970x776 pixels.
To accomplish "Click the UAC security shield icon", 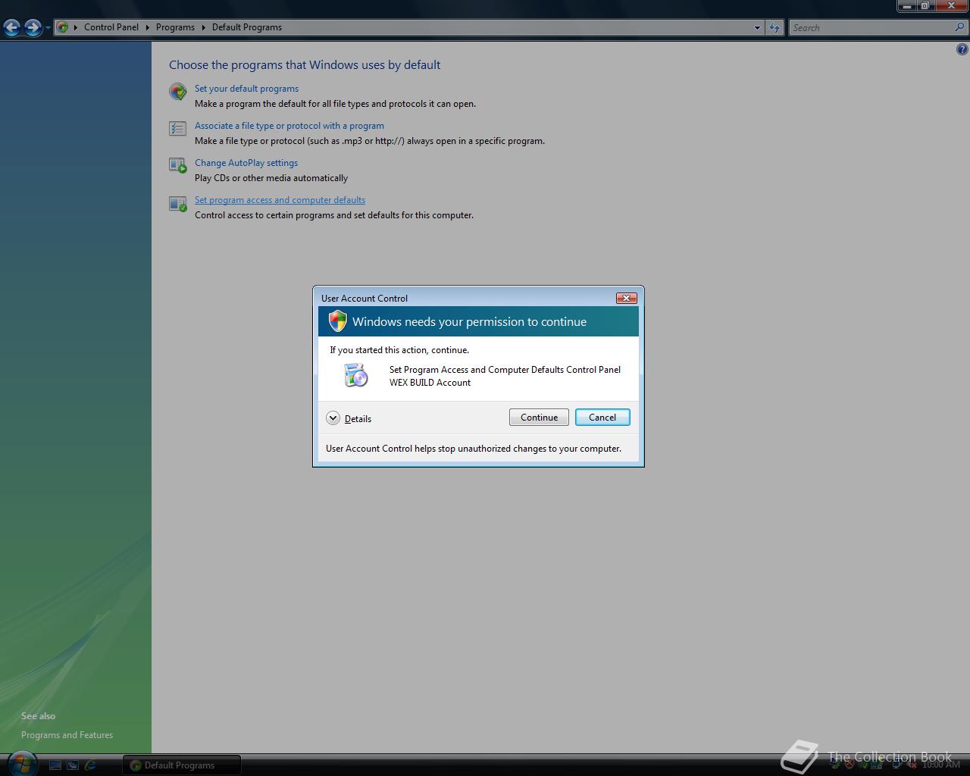I will 337,321.
